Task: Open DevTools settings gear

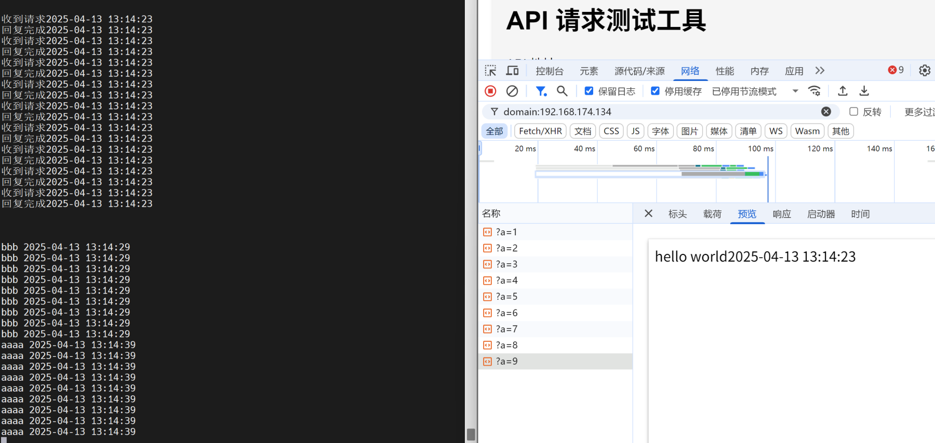Action: (x=925, y=71)
